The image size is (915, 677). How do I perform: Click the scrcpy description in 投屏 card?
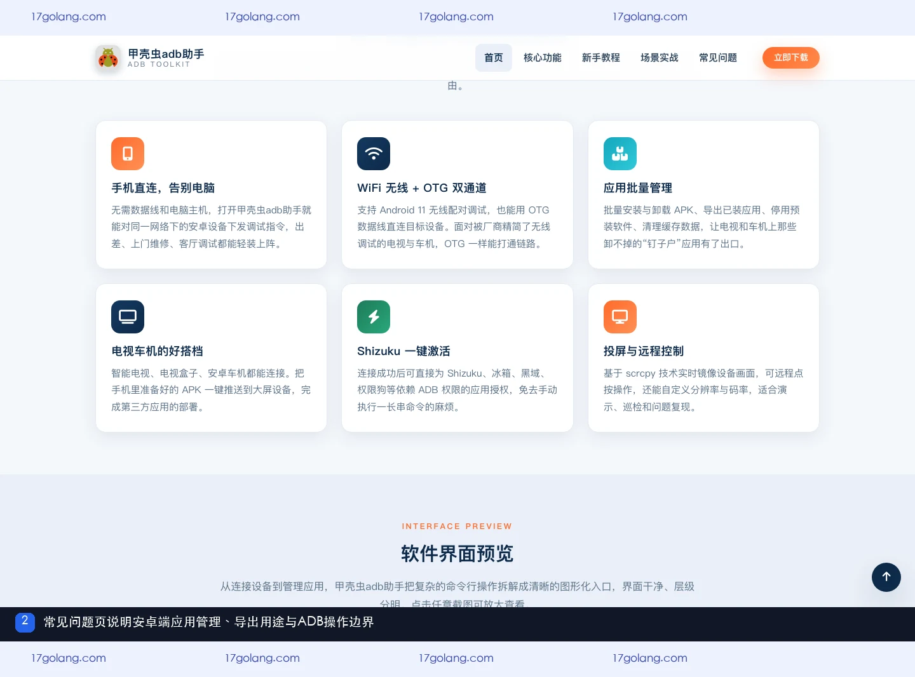tap(703, 390)
